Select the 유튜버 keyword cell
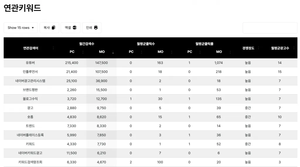Image resolution: width=300 pixels, height=167 pixels. coord(30,63)
